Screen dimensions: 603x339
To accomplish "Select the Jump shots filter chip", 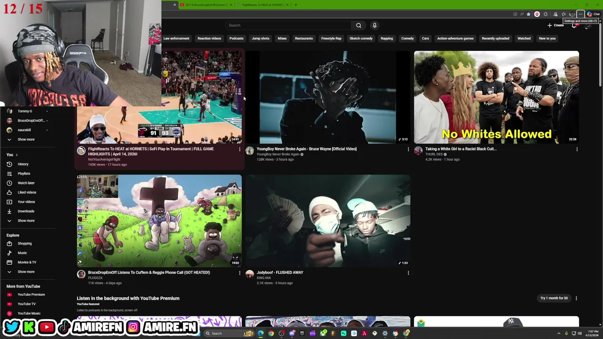I will [x=261, y=39].
